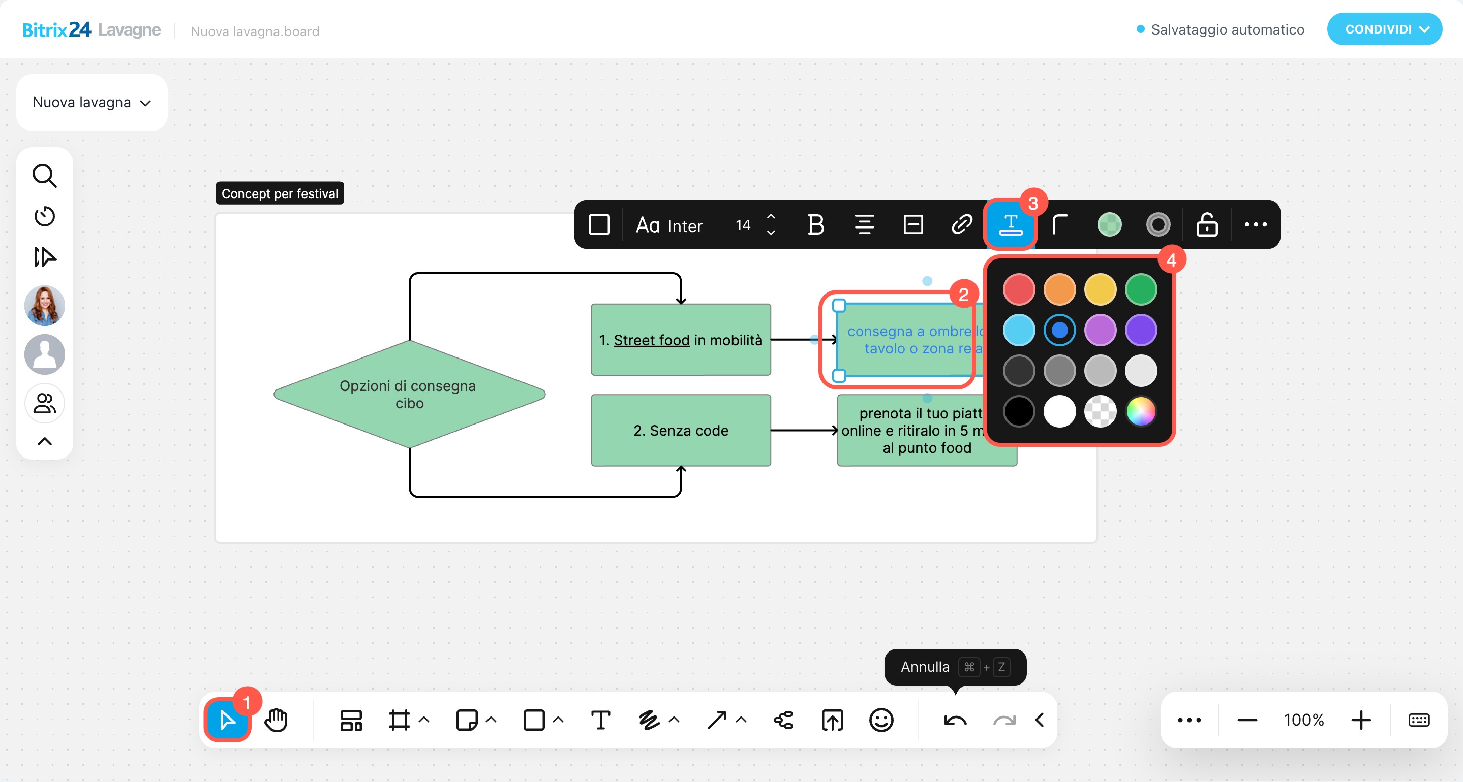Expand the Nuova lavagna dropdown
The image size is (1463, 782).
click(x=92, y=103)
